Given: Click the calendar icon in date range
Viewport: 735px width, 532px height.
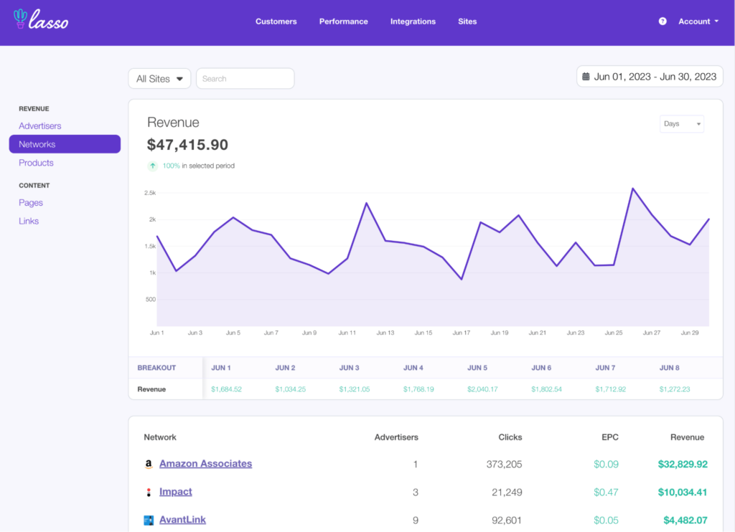Looking at the screenshot, I should 586,77.
